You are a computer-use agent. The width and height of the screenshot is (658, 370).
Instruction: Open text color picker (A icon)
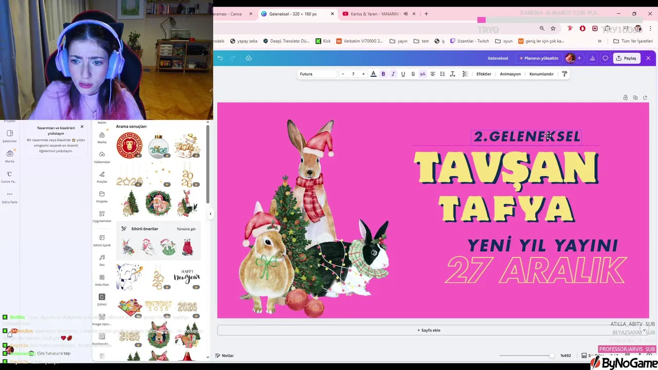(373, 74)
